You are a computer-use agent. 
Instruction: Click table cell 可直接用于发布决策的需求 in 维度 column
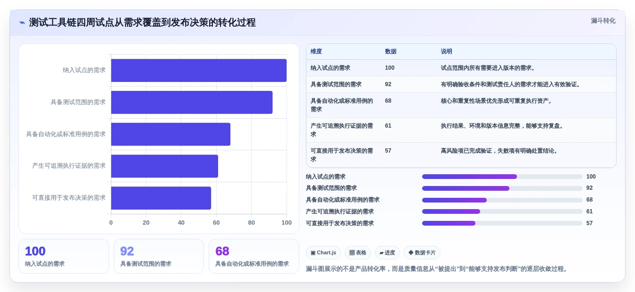pos(342,155)
